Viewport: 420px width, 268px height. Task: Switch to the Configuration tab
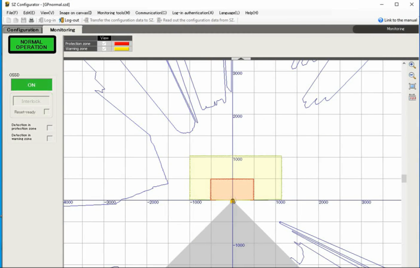click(x=23, y=30)
